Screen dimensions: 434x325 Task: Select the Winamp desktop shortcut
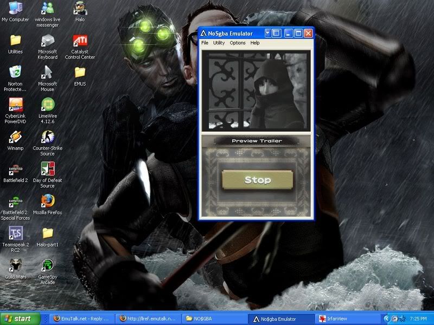(x=15, y=141)
